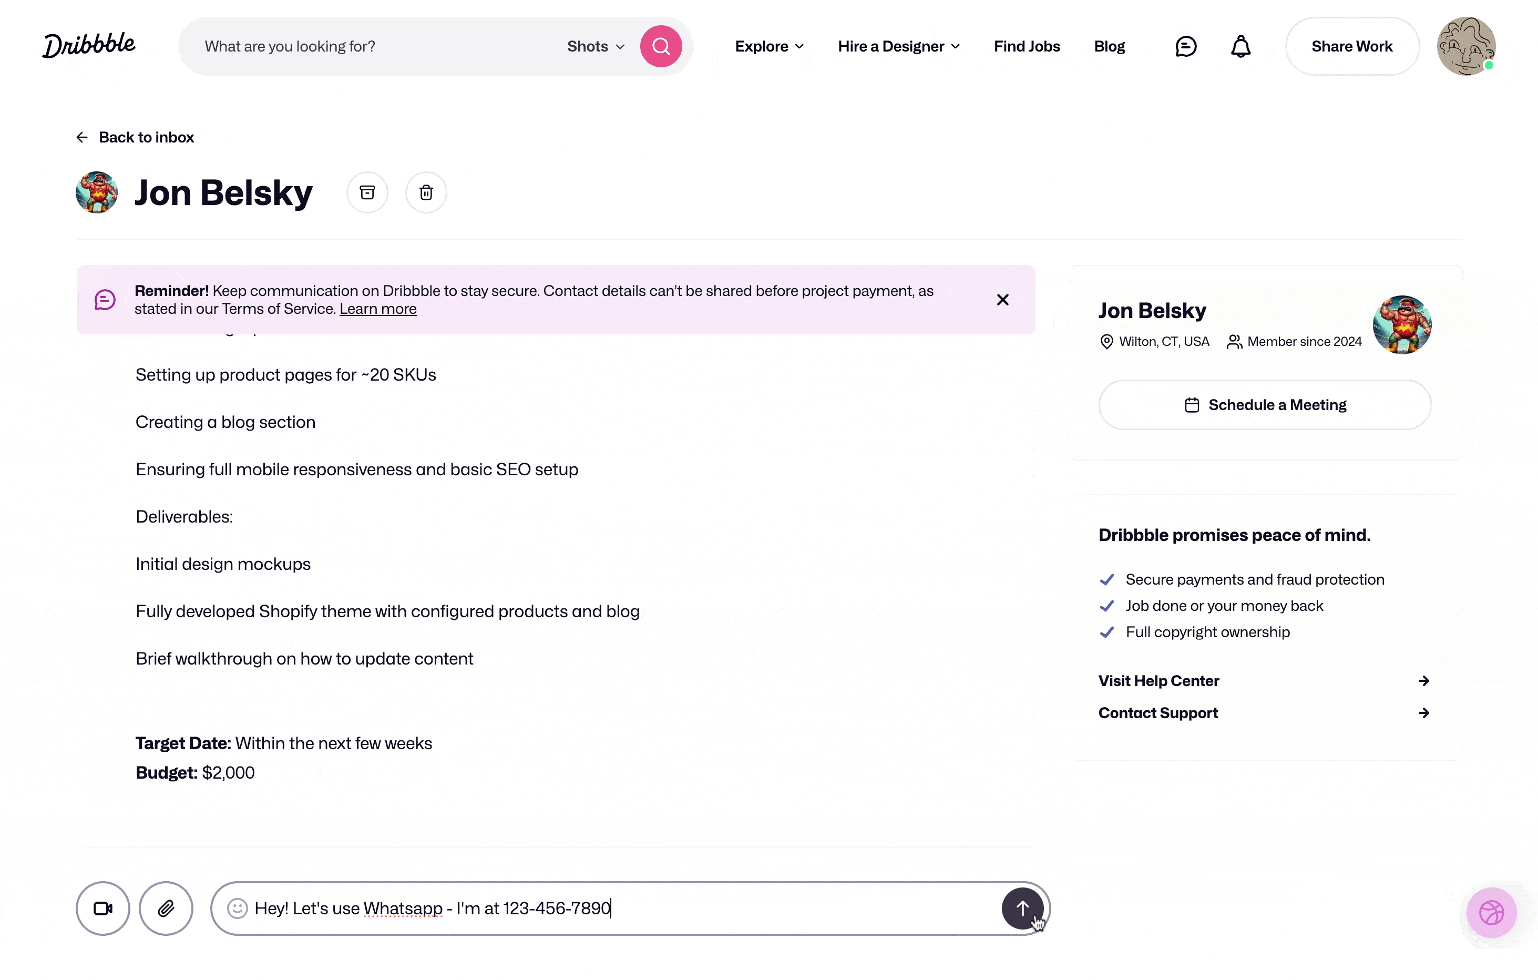Viewport: 1538px width, 980px height.
Task: Open the messages chat bubble icon
Action: pos(1185,46)
